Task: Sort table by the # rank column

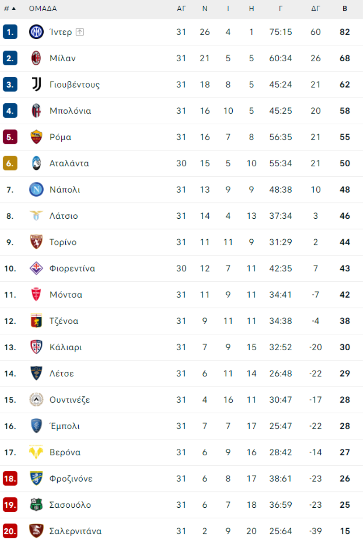Action: pyautogui.click(x=10, y=8)
